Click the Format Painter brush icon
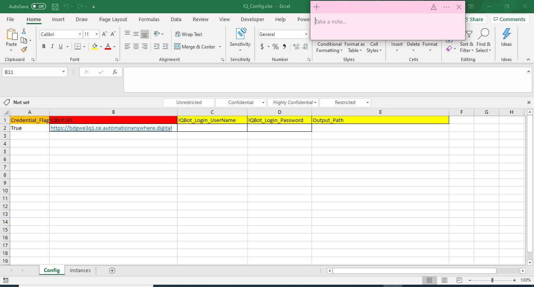Image resolution: width=534 pixels, height=287 pixels. click(x=24, y=50)
